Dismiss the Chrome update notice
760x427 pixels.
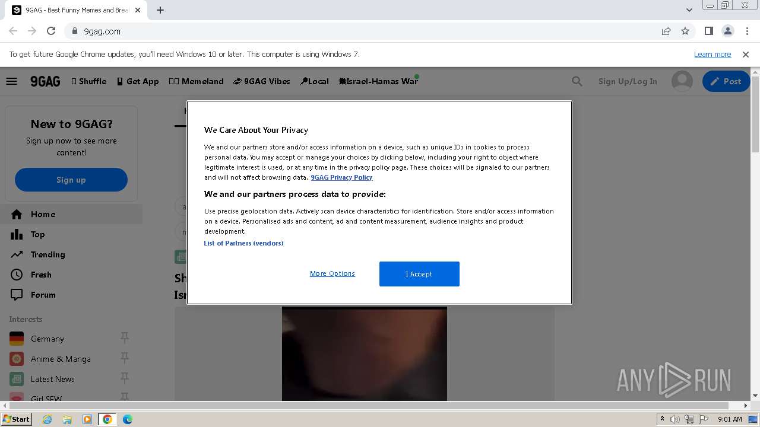(746, 55)
